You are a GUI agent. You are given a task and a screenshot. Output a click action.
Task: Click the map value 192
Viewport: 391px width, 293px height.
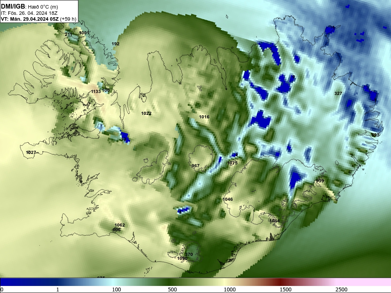(115, 44)
